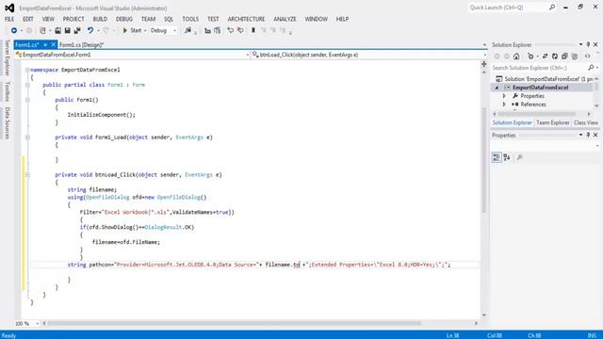Save the current file with Save icon
The width and height of the screenshot is (603, 339).
67,30
